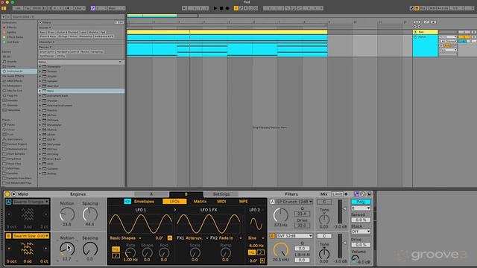Toggle the Meld device activator
Screen dimensions: 477x268
coord(7,194)
